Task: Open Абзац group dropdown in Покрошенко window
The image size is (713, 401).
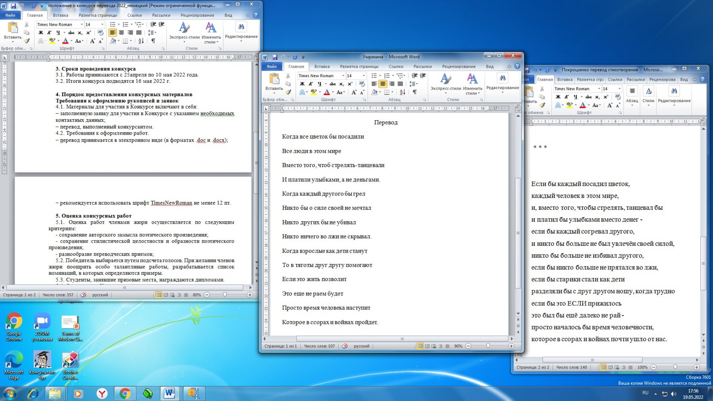Action: coord(632,95)
